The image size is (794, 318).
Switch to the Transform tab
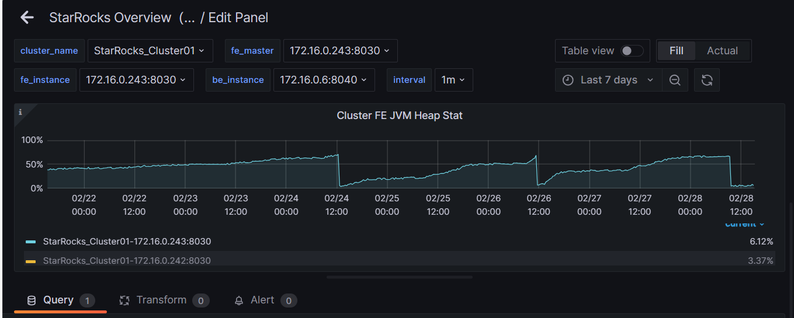coord(164,300)
